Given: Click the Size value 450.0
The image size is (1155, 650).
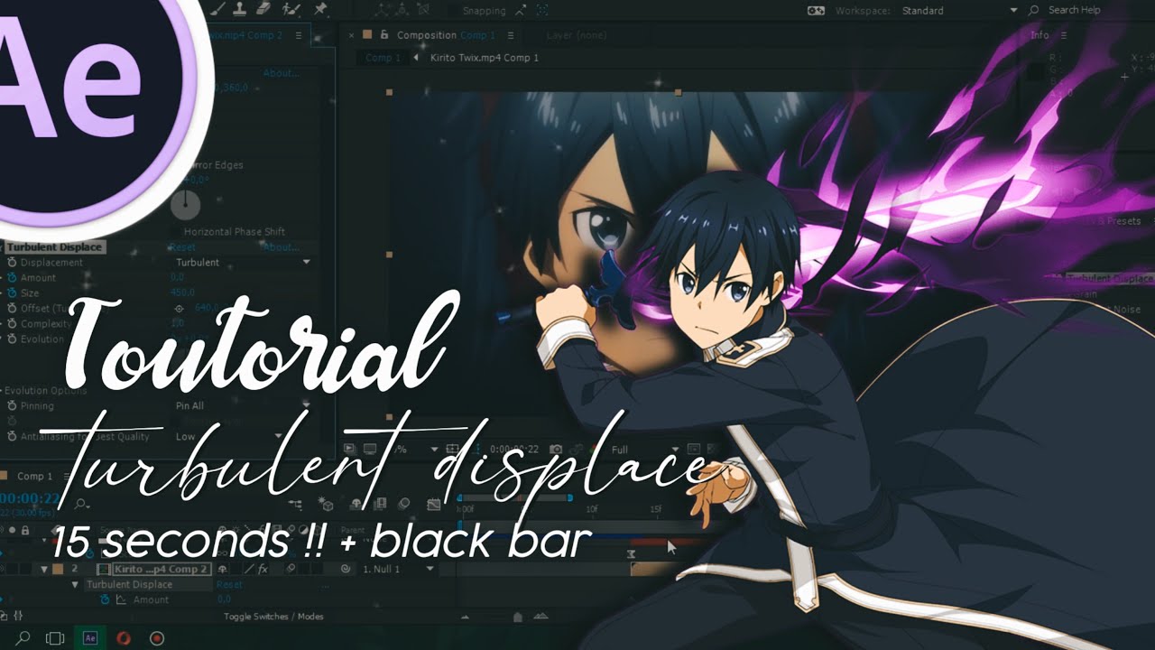Looking at the screenshot, I should pyautogui.click(x=183, y=293).
